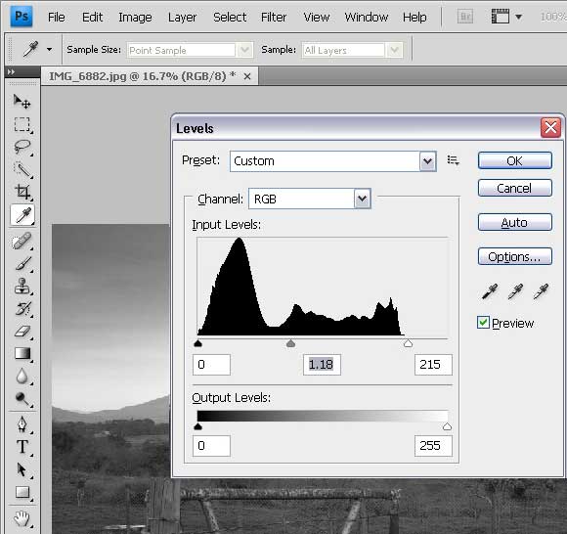567x534 pixels.
Task: Click the output black level slider
Action: [x=197, y=426]
